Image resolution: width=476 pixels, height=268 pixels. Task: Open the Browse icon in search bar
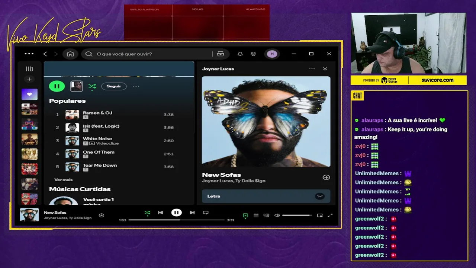[221, 54]
